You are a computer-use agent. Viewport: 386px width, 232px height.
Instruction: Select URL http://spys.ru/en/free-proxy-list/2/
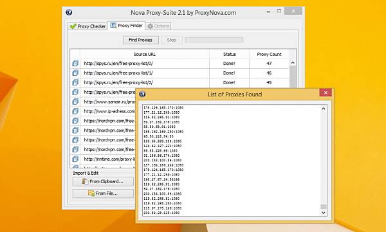(x=118, y=82)
